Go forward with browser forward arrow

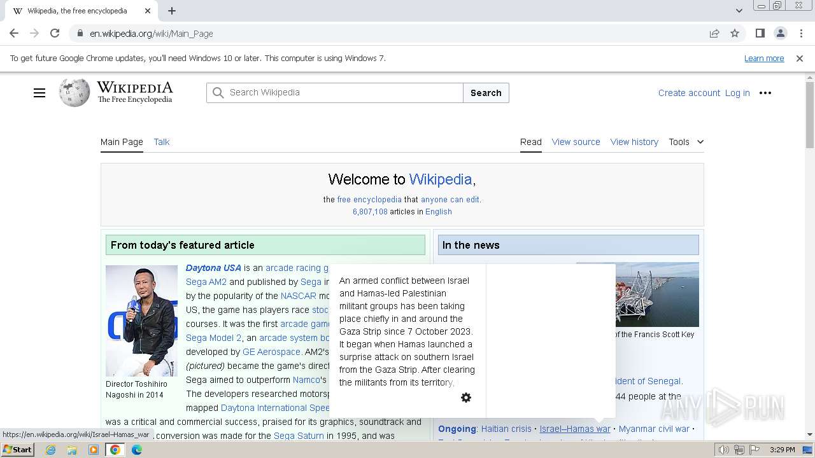tap(34, 33)
